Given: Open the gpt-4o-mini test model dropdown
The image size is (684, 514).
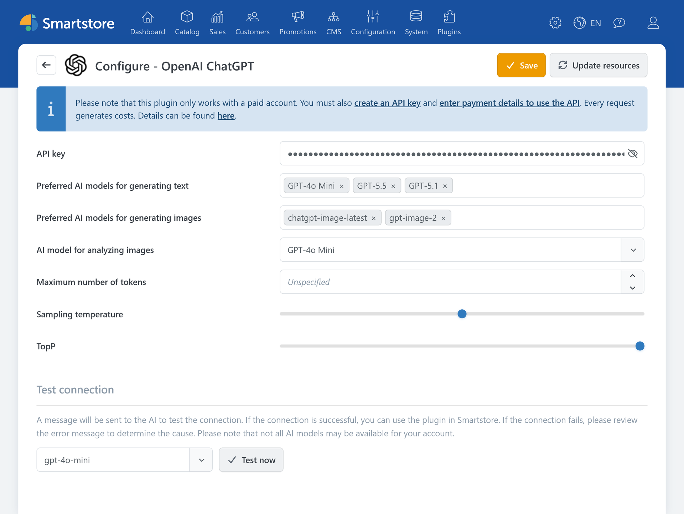Looking at the screenshot, I should pos(201,460).
